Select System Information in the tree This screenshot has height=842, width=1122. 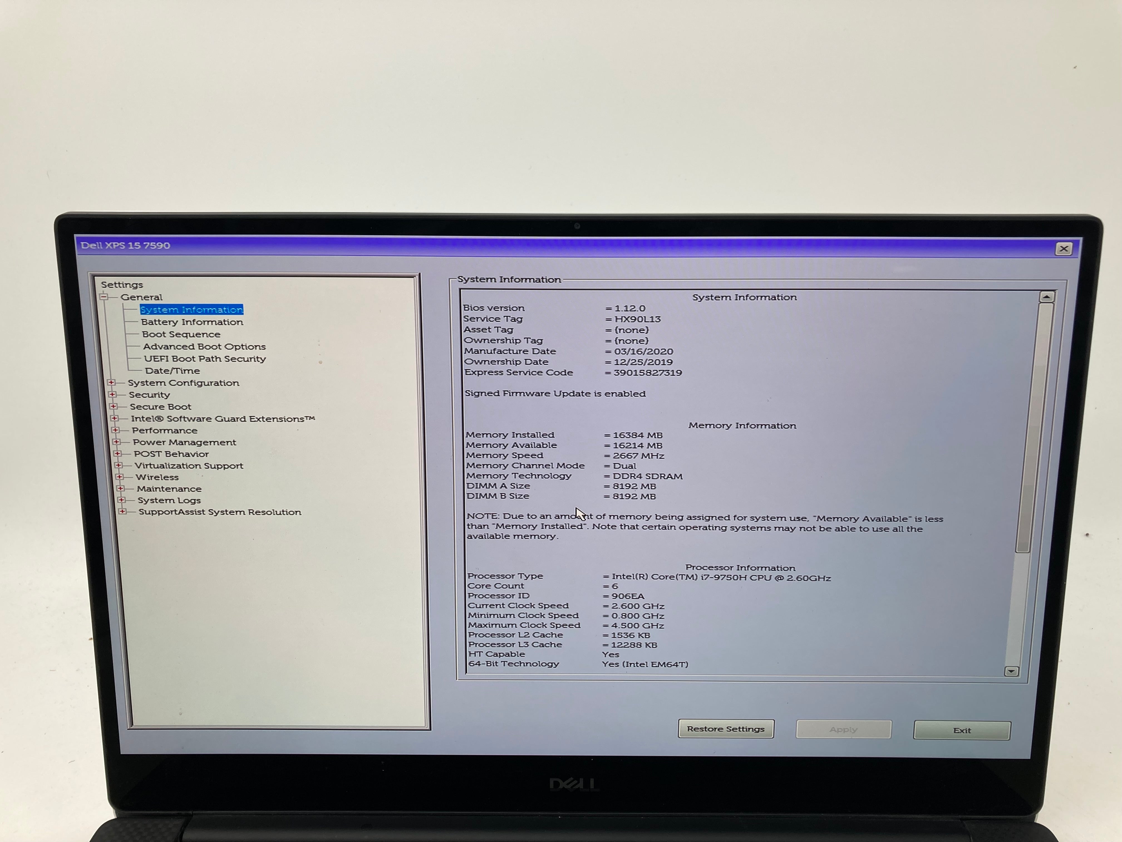[192, 310]
